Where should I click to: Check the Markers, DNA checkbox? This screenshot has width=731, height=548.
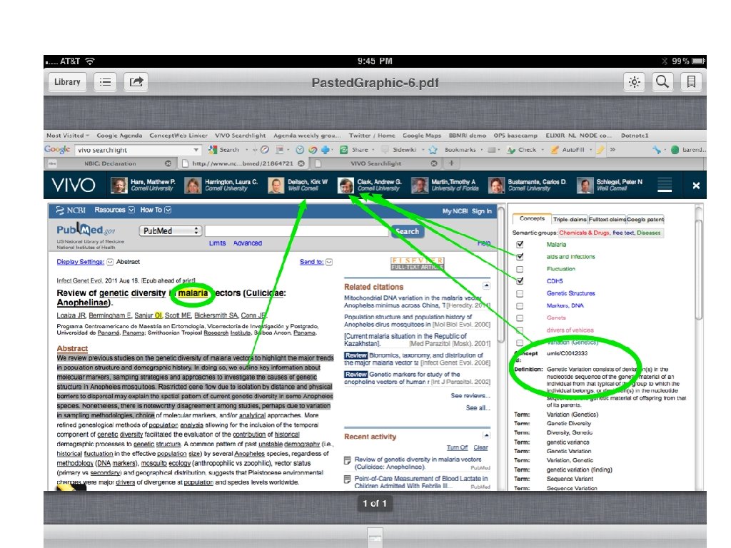(x=520, y=305)
